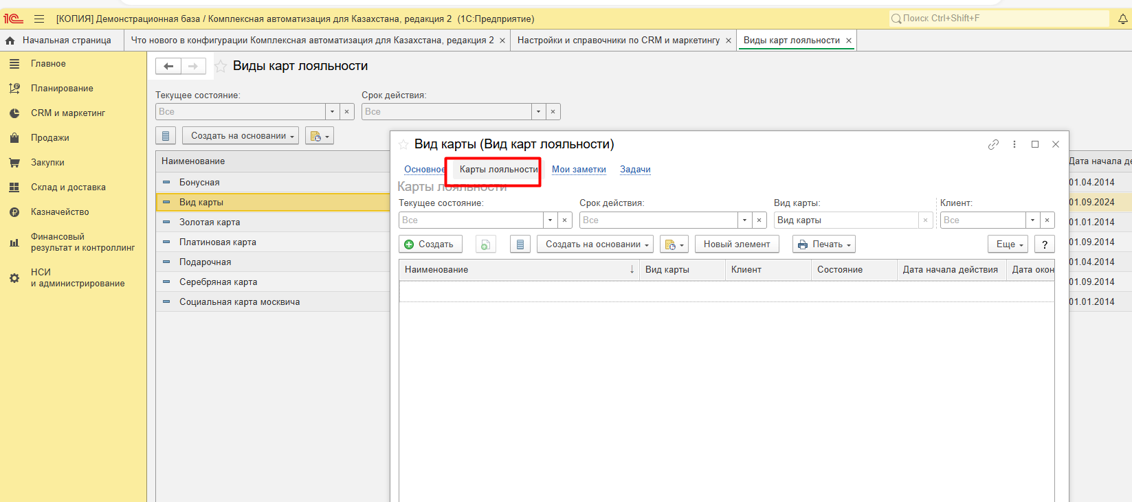Click the green Создать button

click(430, 244)
